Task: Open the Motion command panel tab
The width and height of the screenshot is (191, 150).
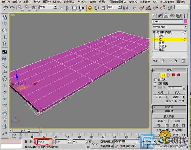Action: [x=172, y=16]
